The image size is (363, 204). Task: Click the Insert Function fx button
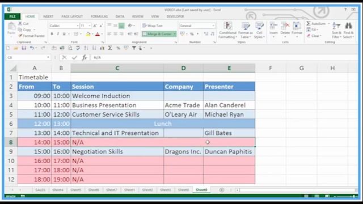[85, 58]
